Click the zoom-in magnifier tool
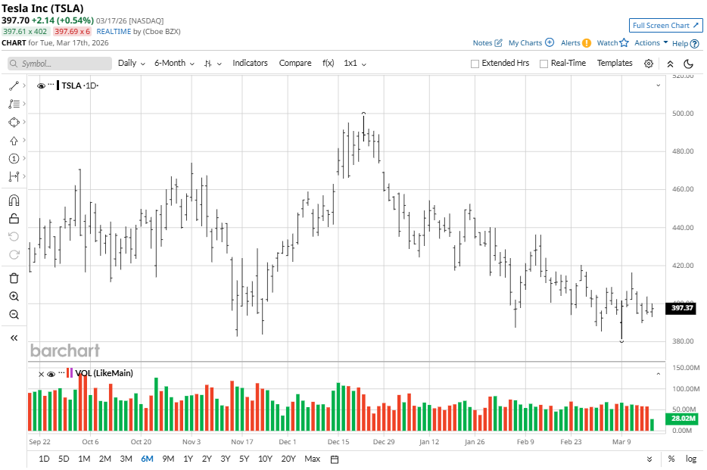 (x=14, y=296)
